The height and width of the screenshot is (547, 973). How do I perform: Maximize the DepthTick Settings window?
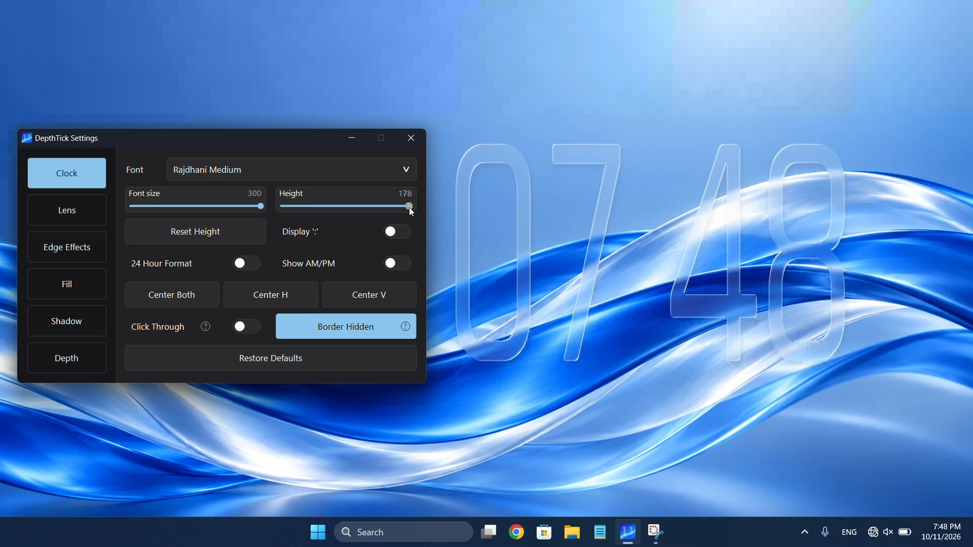point(382,138)
